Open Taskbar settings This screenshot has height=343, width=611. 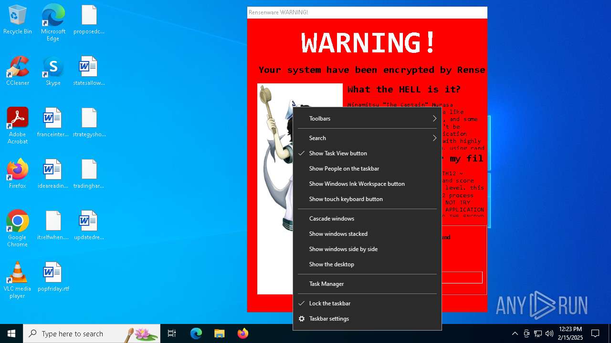[x=367, y=319]
